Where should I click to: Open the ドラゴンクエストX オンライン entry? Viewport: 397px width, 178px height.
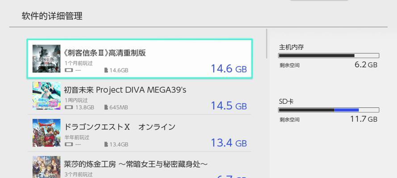tap(139, 133)
